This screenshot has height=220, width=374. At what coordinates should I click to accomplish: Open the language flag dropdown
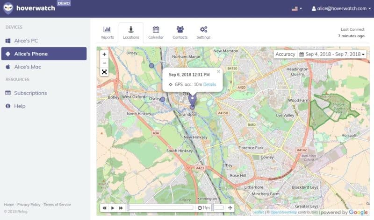[x=297, y=8]
